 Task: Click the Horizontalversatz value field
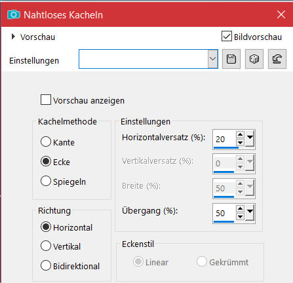[224, 139]
